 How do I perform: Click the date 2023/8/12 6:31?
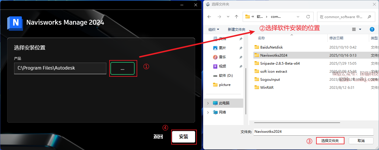(x=342, y=87)
